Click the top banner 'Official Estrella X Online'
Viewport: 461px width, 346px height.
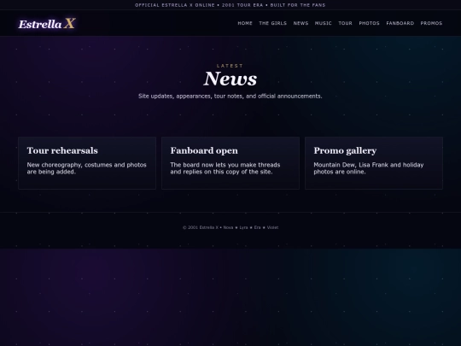coord(230,5)
